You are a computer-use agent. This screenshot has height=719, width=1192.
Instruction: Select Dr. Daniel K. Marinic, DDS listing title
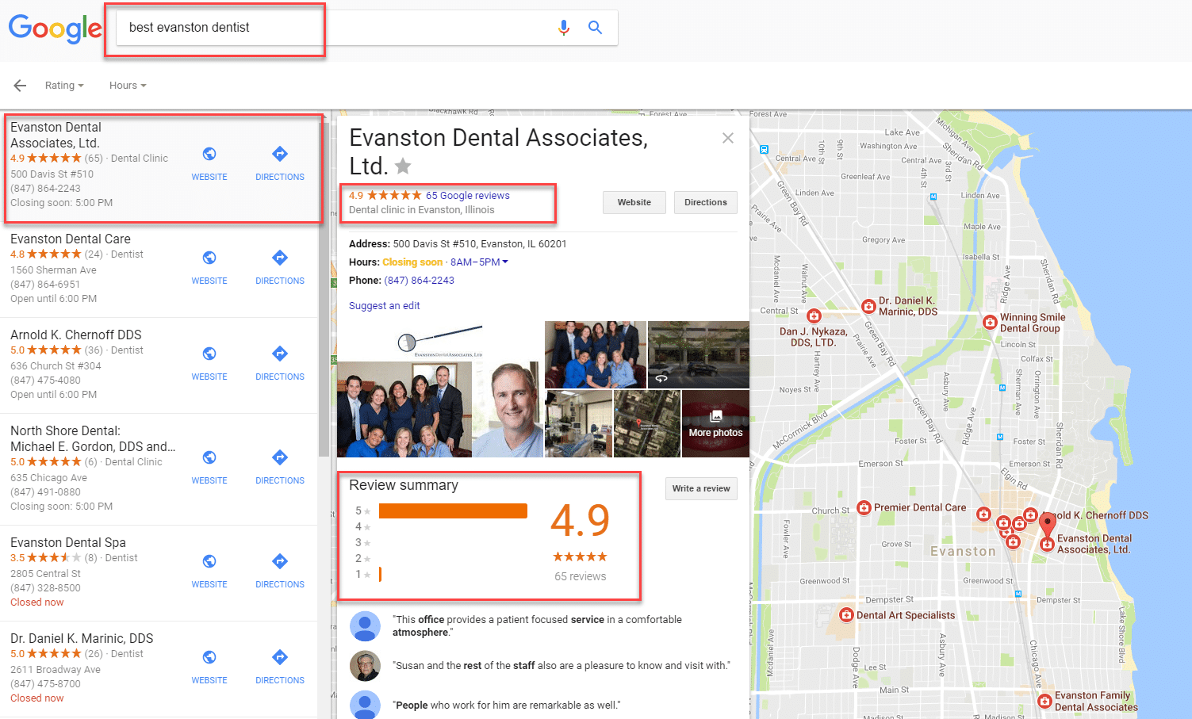82,638
